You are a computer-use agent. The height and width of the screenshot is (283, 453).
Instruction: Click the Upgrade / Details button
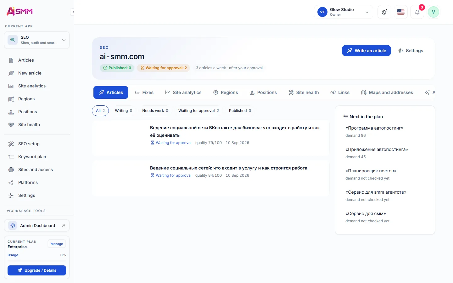(37, 270)
